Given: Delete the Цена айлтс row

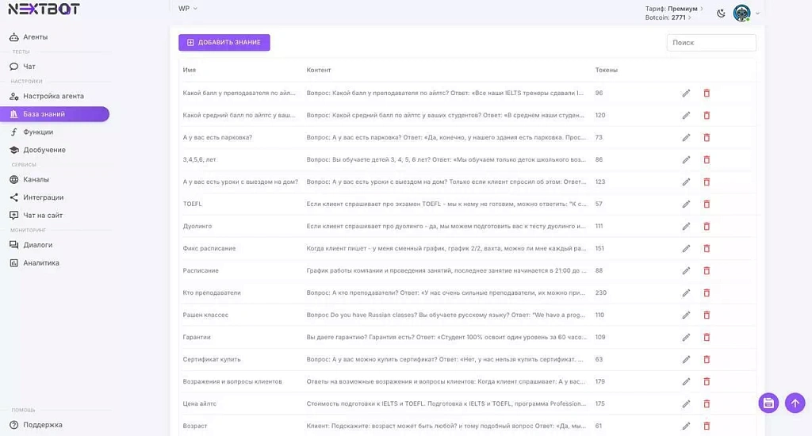Looking at the screenshot, I should pyautogui.click(x=707, y=403).
